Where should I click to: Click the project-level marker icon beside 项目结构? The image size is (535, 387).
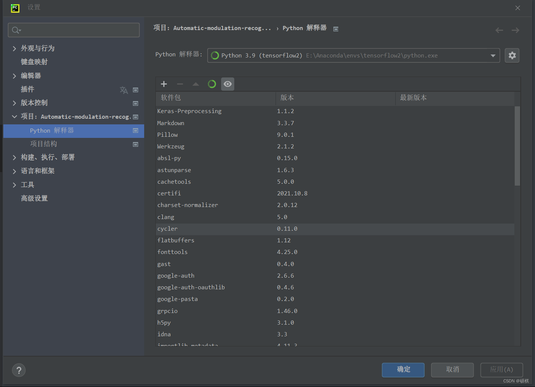pos(136,144)
